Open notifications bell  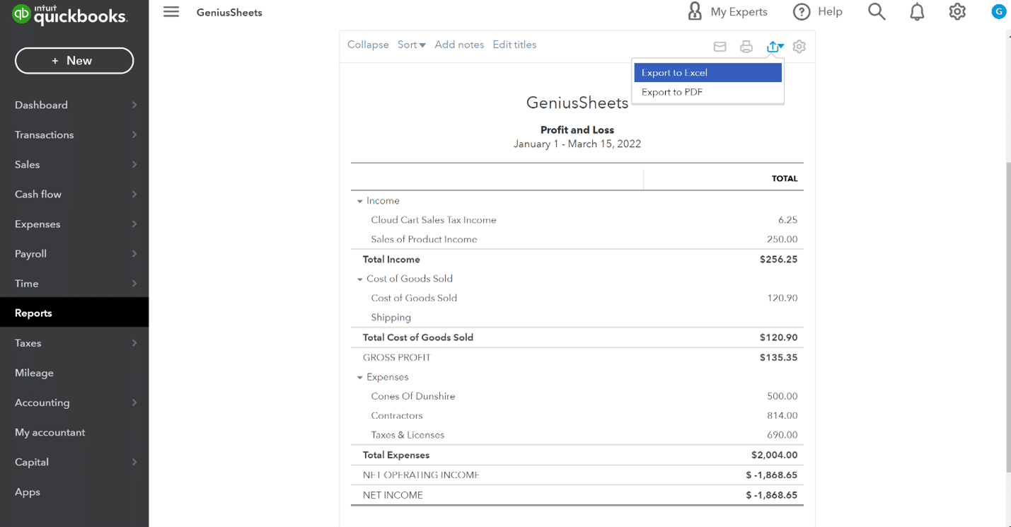point(917,11)
